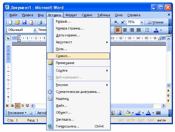Select the objects arrow in Drawing toolbar
Image resolution: width=175 pixels, height=132 pixels.
click(x=31, y=113)
